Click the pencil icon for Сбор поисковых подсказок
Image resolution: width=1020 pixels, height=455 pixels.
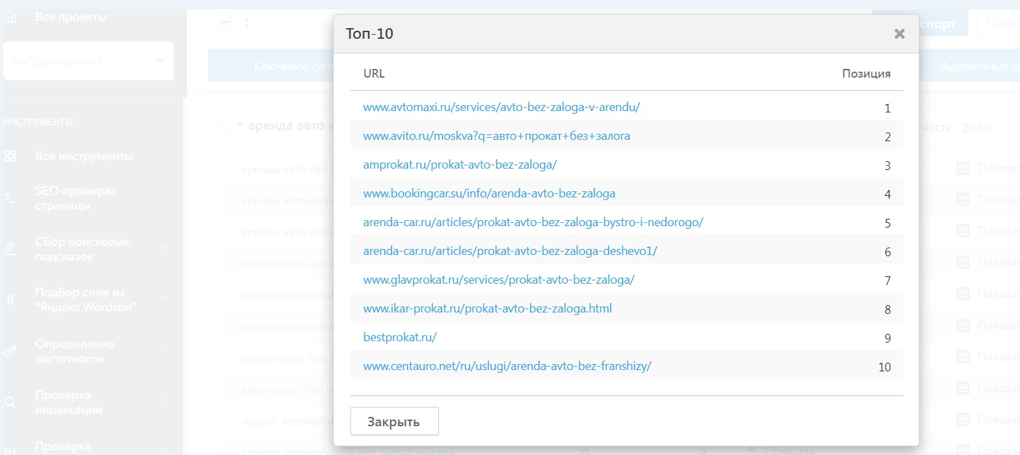click(10, 250)
